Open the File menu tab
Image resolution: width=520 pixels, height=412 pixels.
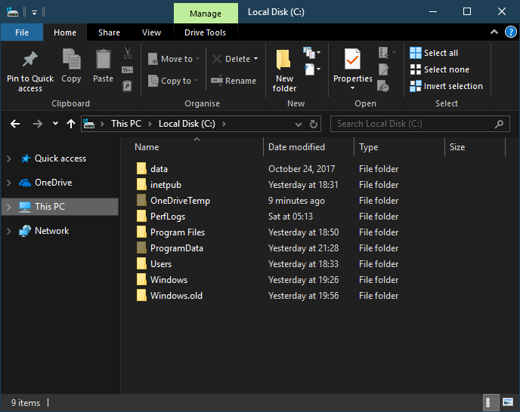point(22,32)
